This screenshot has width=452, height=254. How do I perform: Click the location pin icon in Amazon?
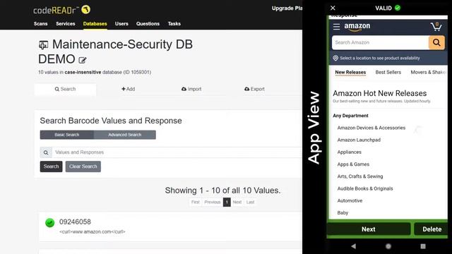click(x=335, y=58)
